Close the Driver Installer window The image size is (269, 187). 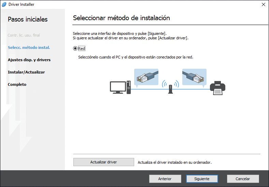point(263,4)
